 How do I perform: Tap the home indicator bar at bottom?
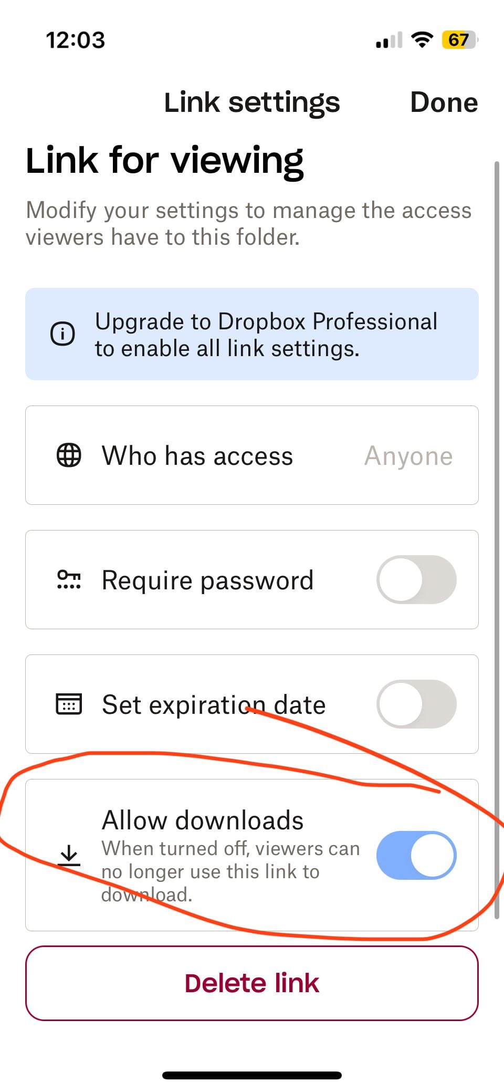coord(252,1075)
